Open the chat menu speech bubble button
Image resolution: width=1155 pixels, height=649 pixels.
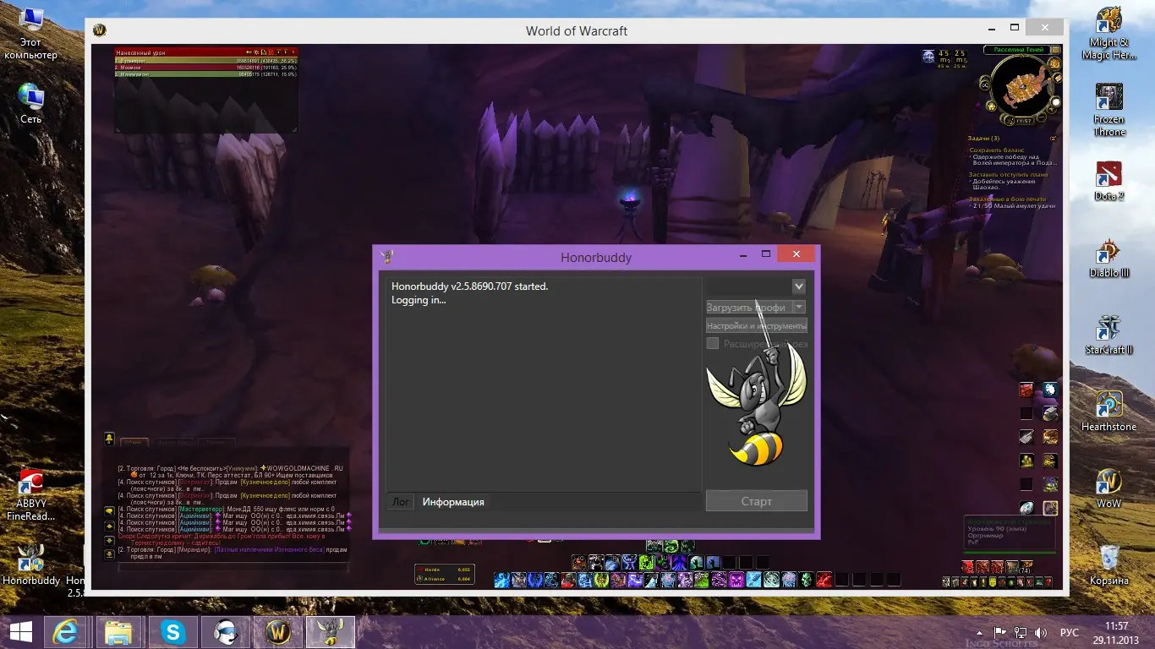pyautogui.click(x=109, y=511)
